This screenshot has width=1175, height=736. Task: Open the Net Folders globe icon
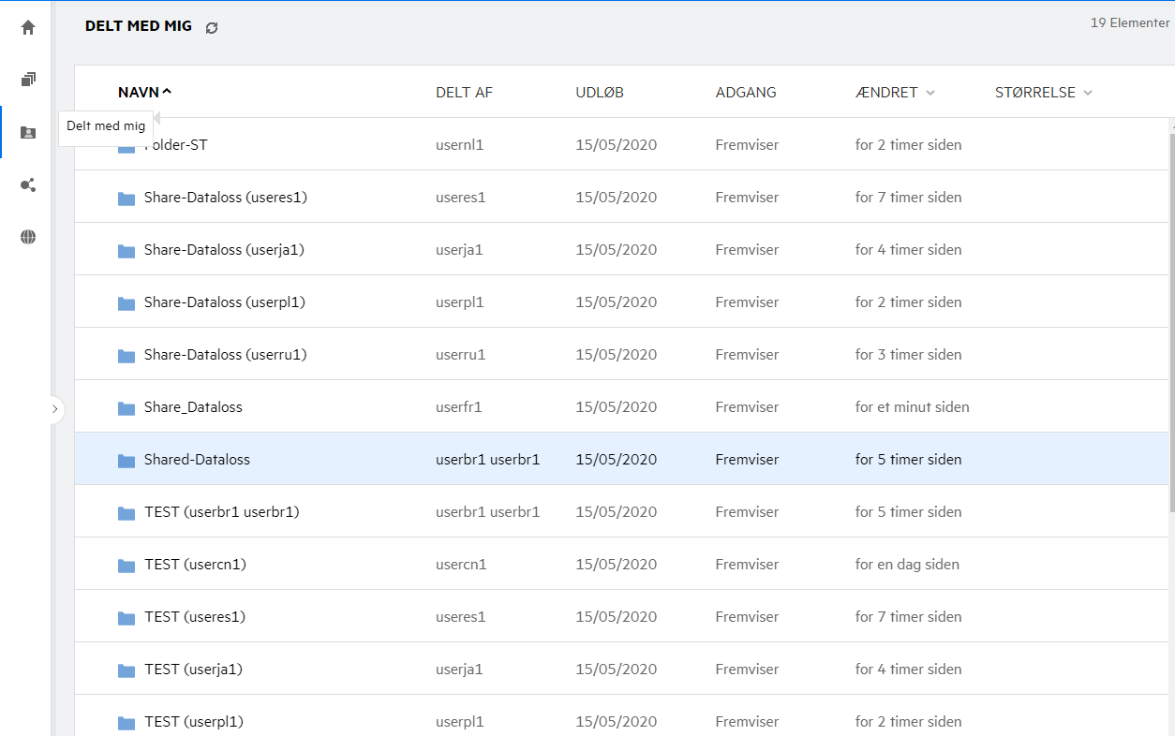(28, 237)
